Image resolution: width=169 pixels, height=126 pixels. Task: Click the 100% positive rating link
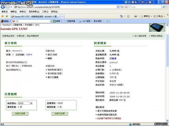[x=29, y=55]
